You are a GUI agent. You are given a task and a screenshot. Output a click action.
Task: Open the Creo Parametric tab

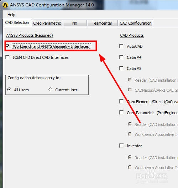click(47, 23)
